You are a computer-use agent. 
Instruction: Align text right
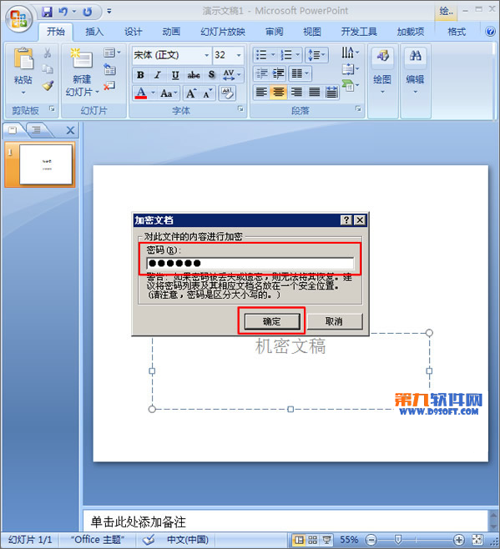point(296,92)
